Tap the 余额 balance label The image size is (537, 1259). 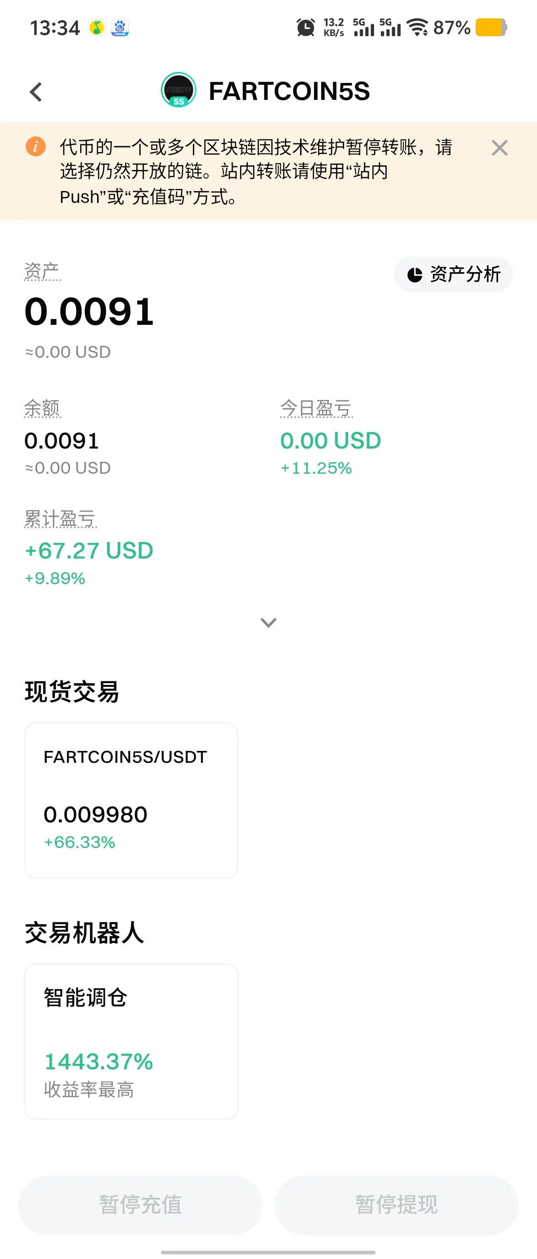tap(43, 408)
